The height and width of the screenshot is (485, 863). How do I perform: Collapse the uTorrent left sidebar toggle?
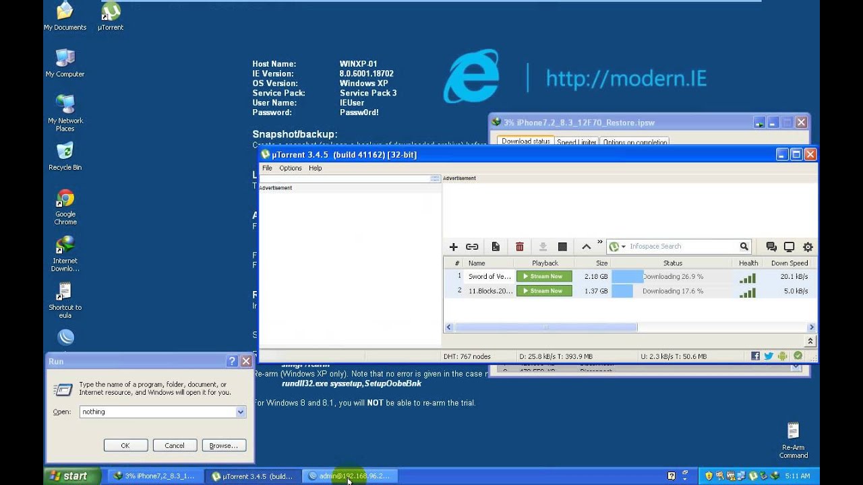[x=435, y=179]
